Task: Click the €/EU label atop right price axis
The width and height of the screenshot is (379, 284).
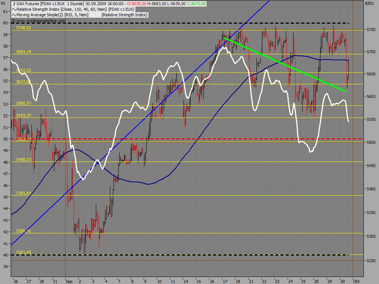Action: (x=369, y=3)
